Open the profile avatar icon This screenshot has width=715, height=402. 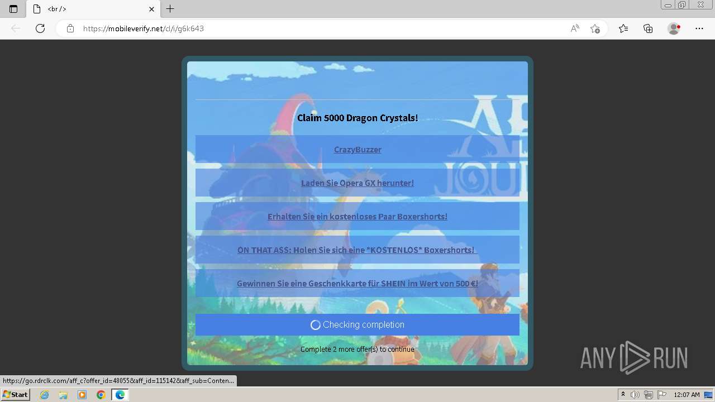674,28
